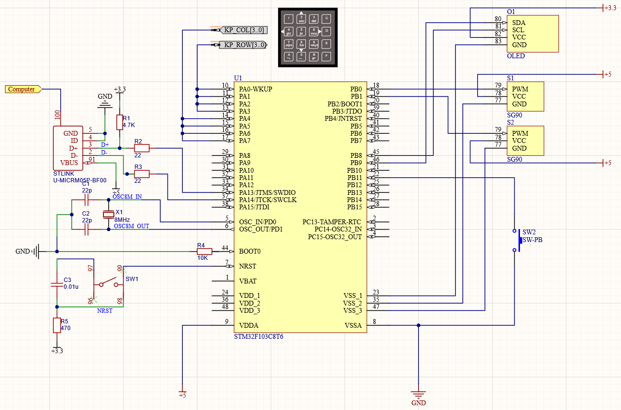Click the U1 designator label
621x410 pixels.
[238, 78]
